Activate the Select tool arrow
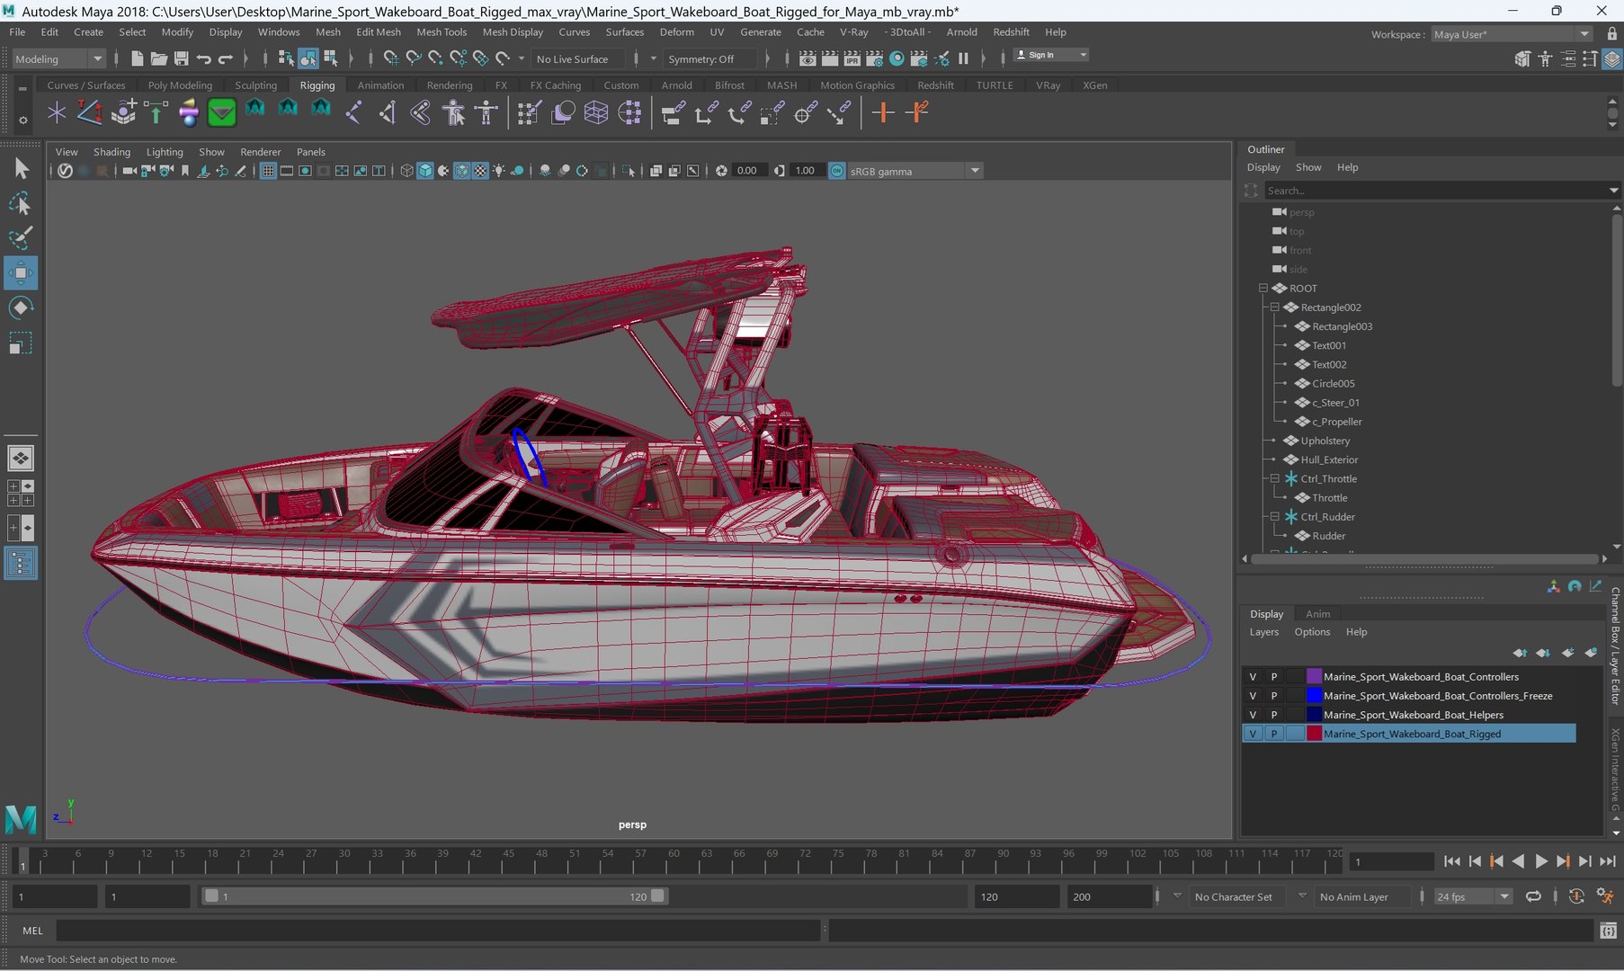Image resolution: width=1624 pixels, height=971 pixels. (x=20, y=168)
